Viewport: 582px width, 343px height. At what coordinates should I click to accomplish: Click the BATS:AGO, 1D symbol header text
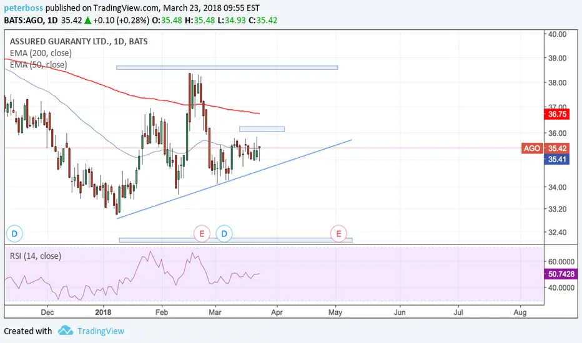tap(31, 21)
